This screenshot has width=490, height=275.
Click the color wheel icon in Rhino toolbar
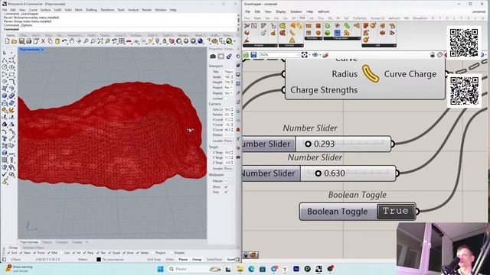point(178,41)
